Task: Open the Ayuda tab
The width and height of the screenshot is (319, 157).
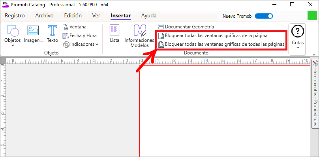Action: coord(149,16)
